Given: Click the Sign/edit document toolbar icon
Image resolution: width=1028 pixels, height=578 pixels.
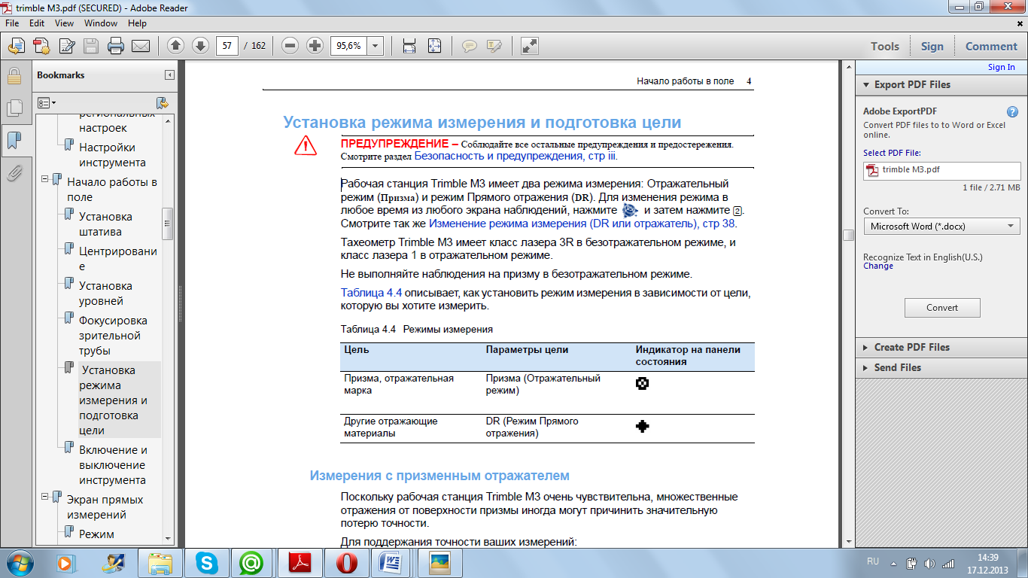Looking at the screenshot, I should click(66, 46).
